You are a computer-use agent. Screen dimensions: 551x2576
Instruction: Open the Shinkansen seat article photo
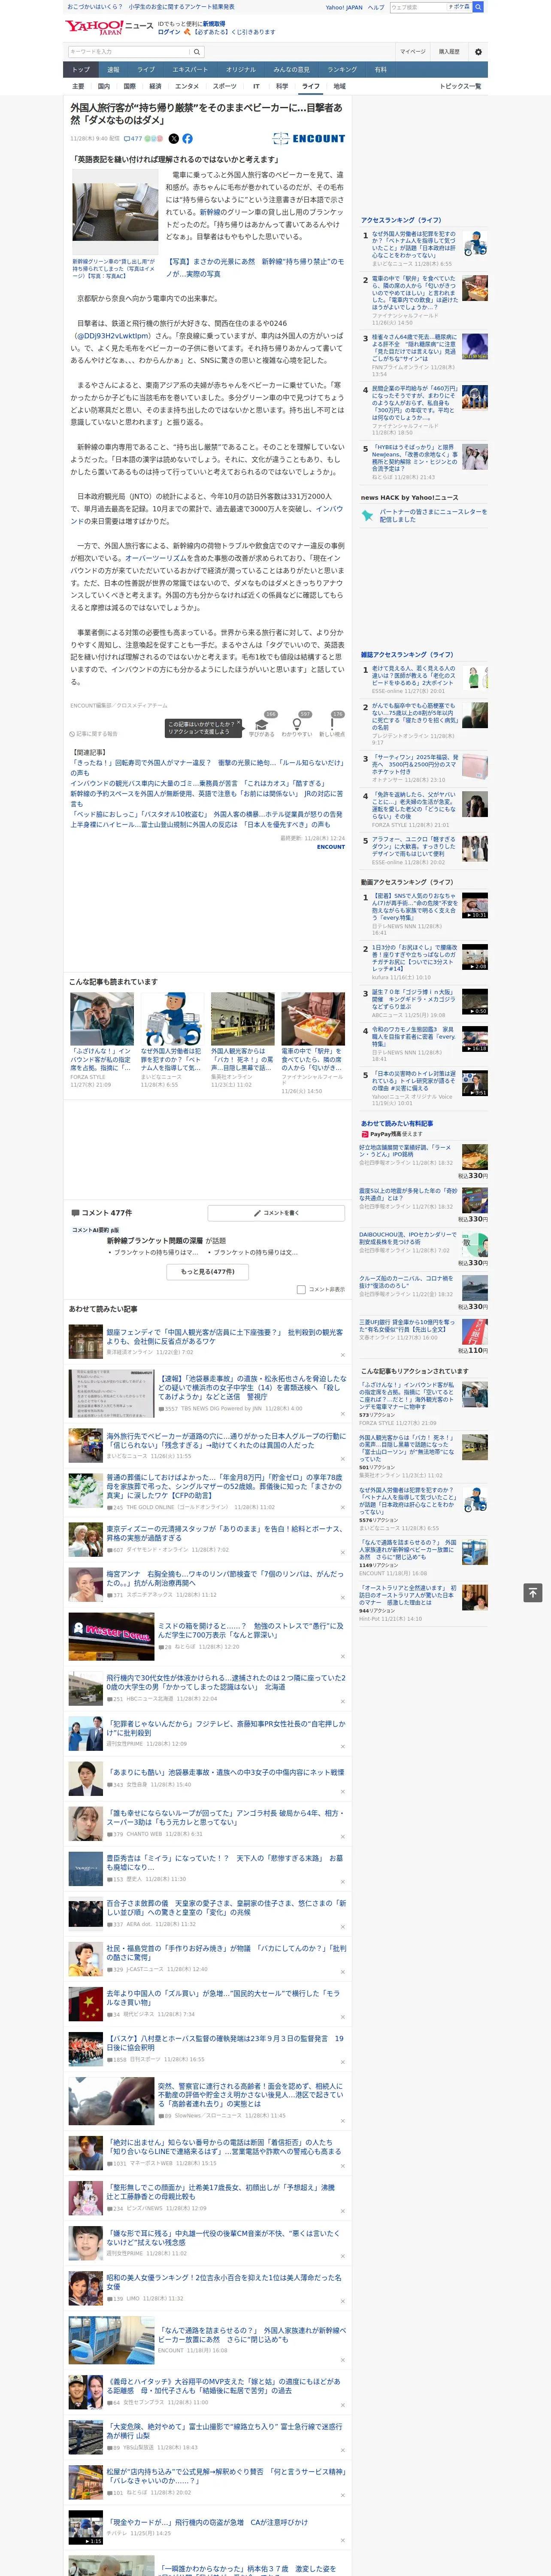[115, 212]
